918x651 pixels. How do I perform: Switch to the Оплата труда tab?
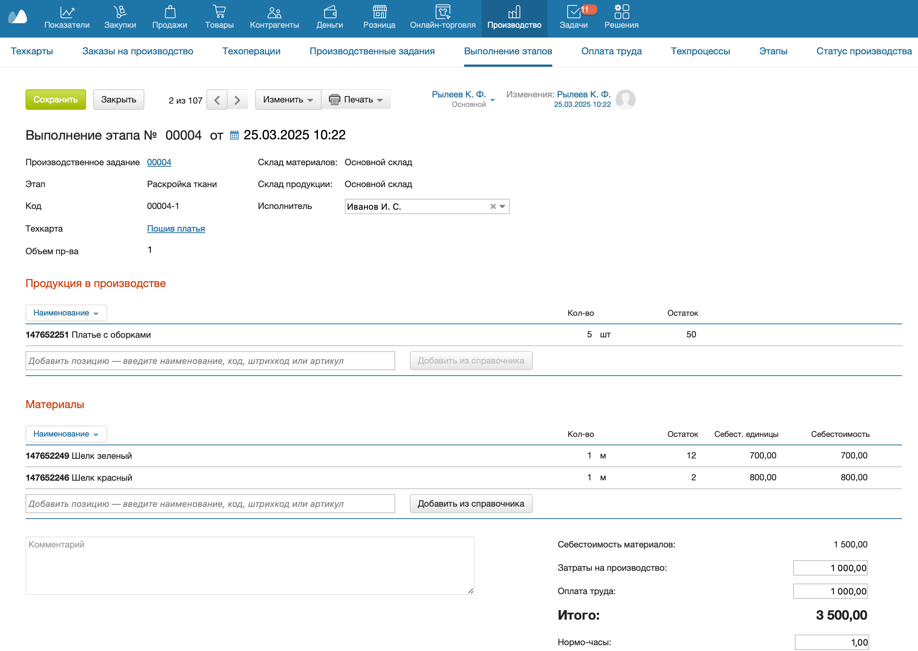[x=611, y=51]
